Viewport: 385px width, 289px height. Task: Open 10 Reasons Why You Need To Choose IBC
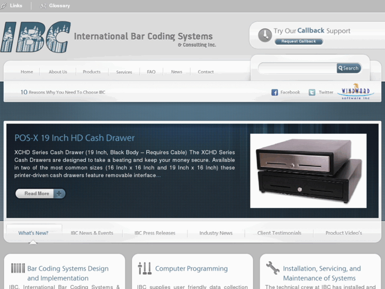pos(63,92)
